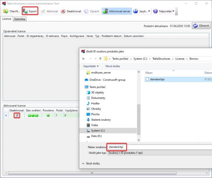
Task: Click the scroll down arrow in the navigation tree
Action: click(139, 140)
